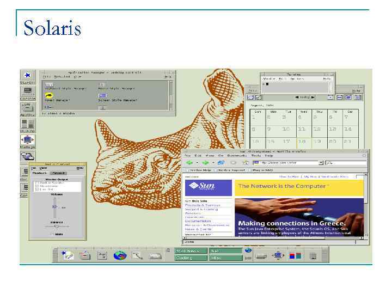Screen dimensions: 392x294
Task: Switch Calendar to week view icon
Action: pos(340,97)
